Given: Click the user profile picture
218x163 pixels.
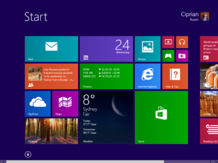Looking at the screenshot, I should click(205, 16).
